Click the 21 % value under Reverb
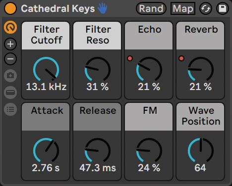The height and width of the screenshot is (186, 232). [201, 87]
